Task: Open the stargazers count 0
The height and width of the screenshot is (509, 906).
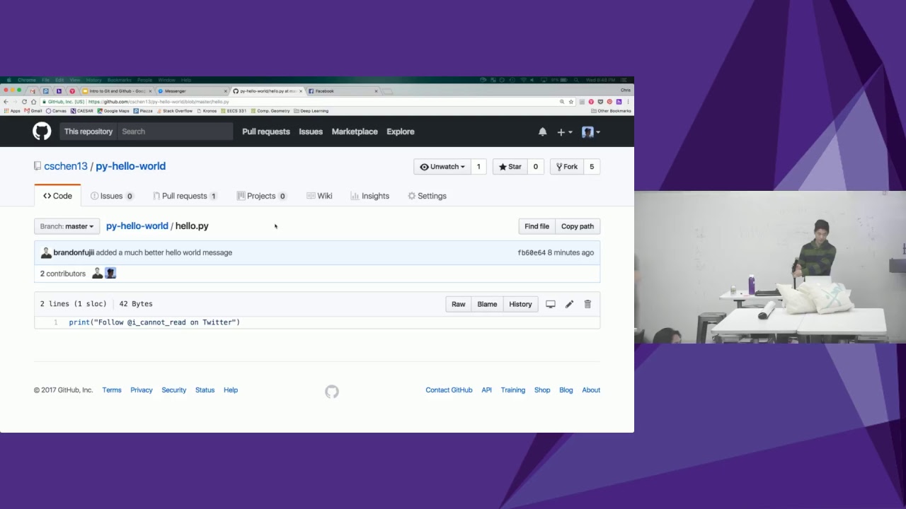Action: click(x=536, y=167)
